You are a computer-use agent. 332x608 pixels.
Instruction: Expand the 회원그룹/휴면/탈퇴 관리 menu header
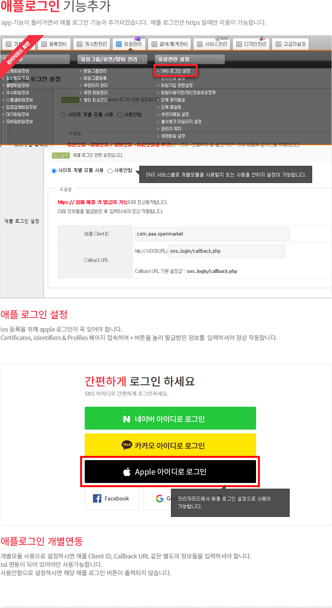(x=112, y=59)
